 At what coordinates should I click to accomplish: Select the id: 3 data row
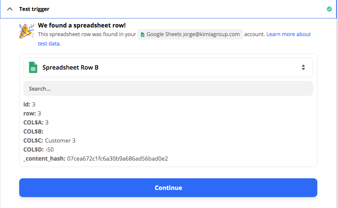click(29, 105)
